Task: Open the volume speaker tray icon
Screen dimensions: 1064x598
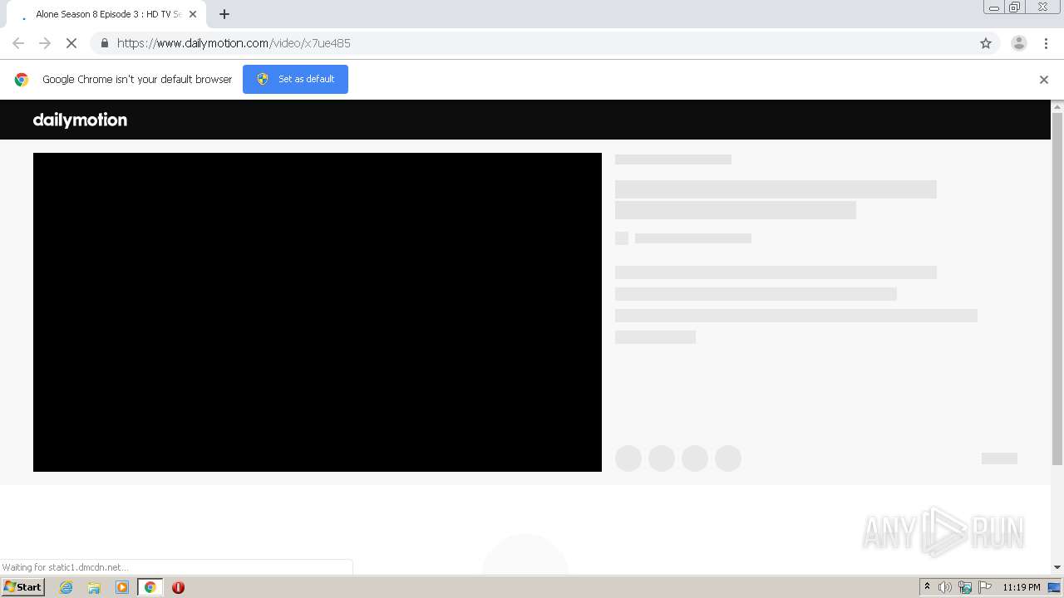Action: click(x=945, y=587)
